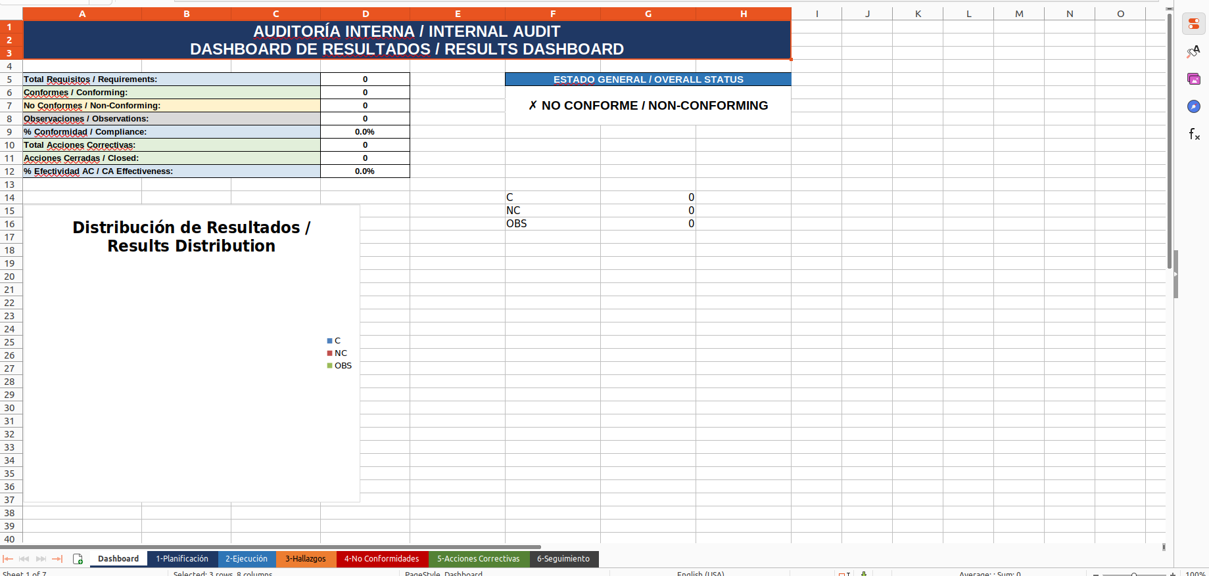Select column H header
1209x576 pixels.
[744, 14]
